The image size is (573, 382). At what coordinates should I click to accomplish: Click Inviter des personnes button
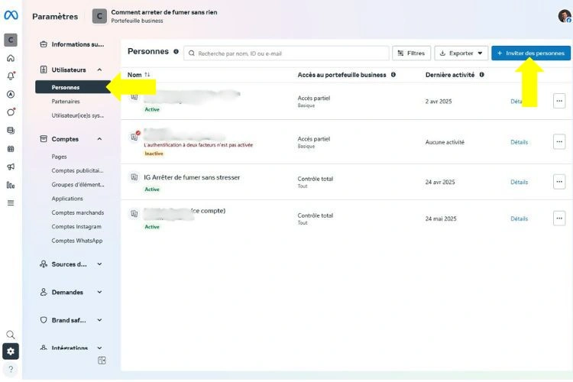[531, 53]
